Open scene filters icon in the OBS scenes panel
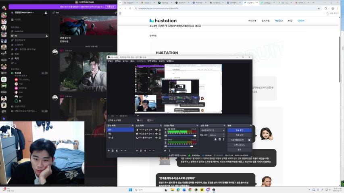Screen dimensions: 344x193 117,150
